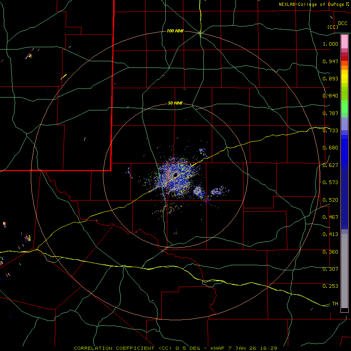This screenshot has width=351, height=351.
Task: Click the [CC] legend heading
Action: pos(333,27)
